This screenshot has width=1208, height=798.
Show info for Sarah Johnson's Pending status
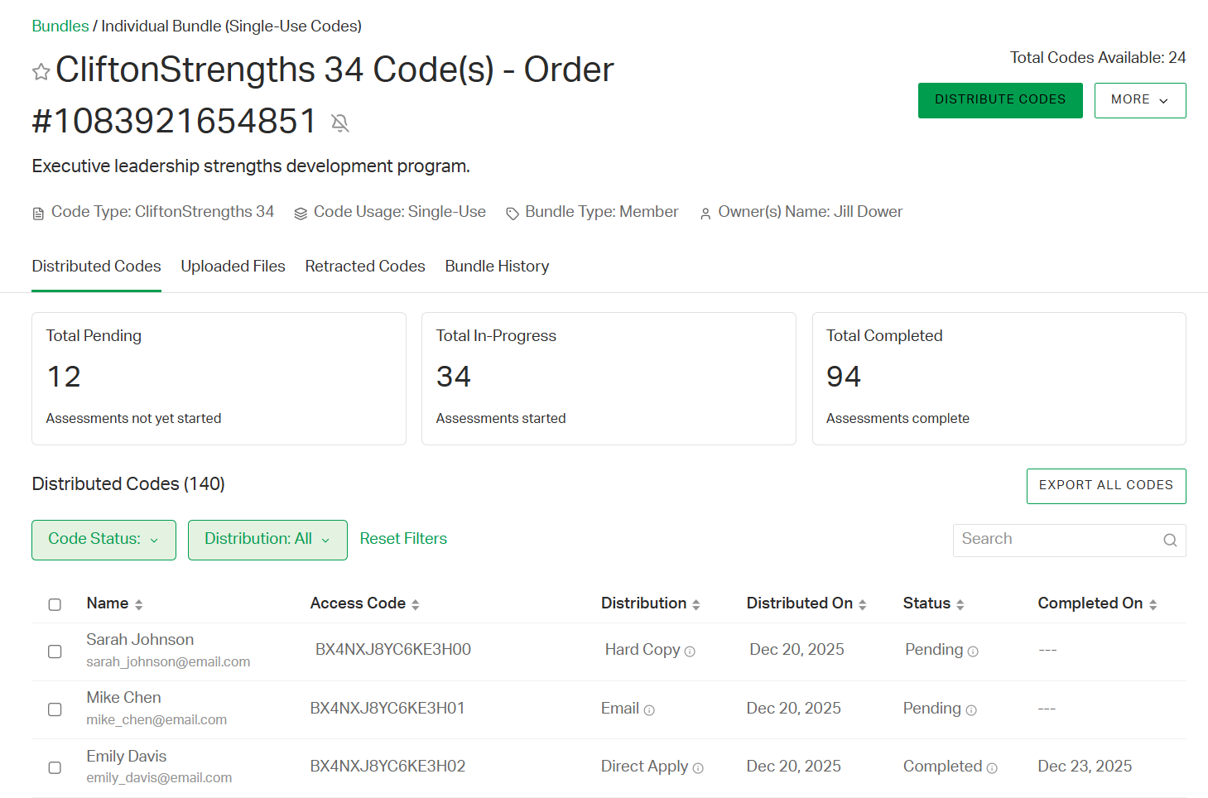(973, 651)
